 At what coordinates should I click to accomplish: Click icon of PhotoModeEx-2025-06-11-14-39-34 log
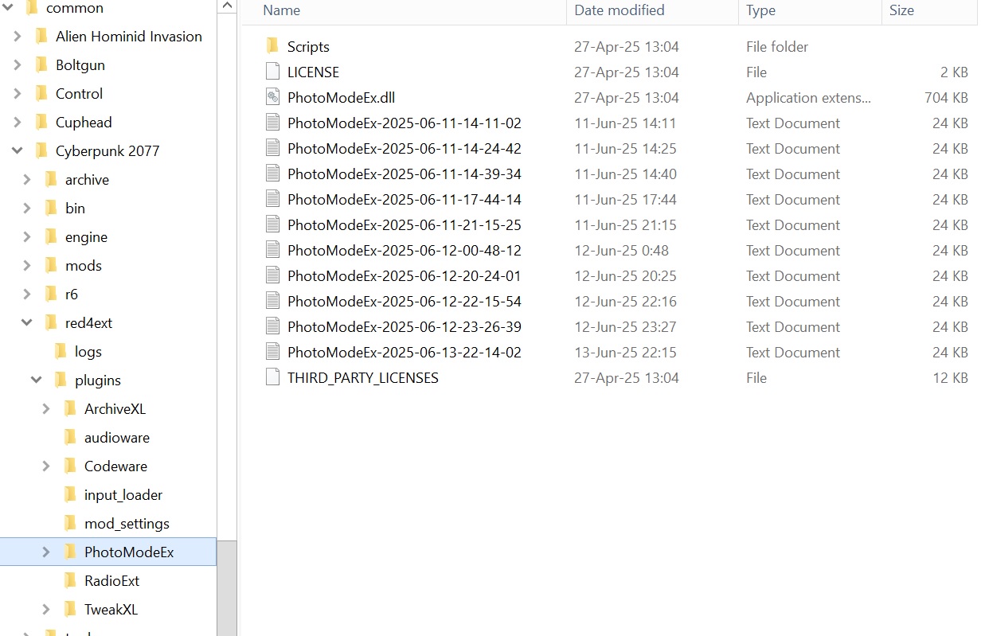(x=272, y=174)
